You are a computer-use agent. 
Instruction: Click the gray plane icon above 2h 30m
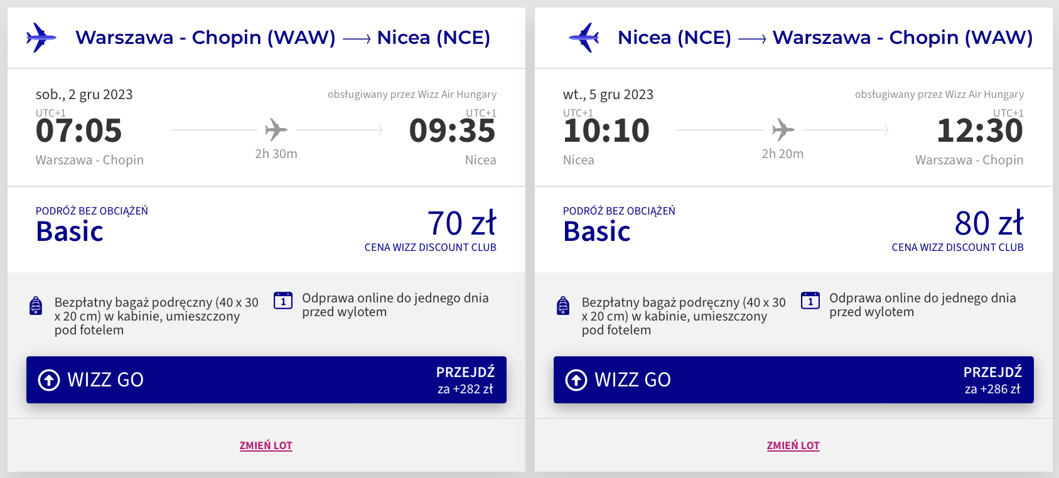[x=276, y=130]
